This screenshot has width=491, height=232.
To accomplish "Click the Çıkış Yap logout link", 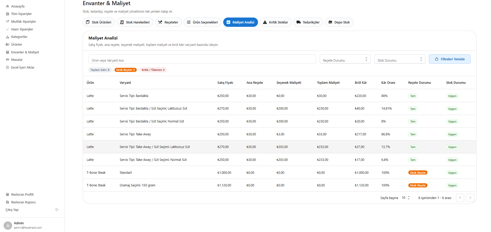I will (x=12, y=210).
